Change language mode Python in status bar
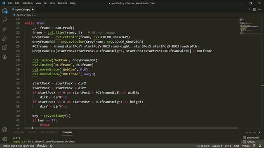The image size is (264, 148). 246,146
